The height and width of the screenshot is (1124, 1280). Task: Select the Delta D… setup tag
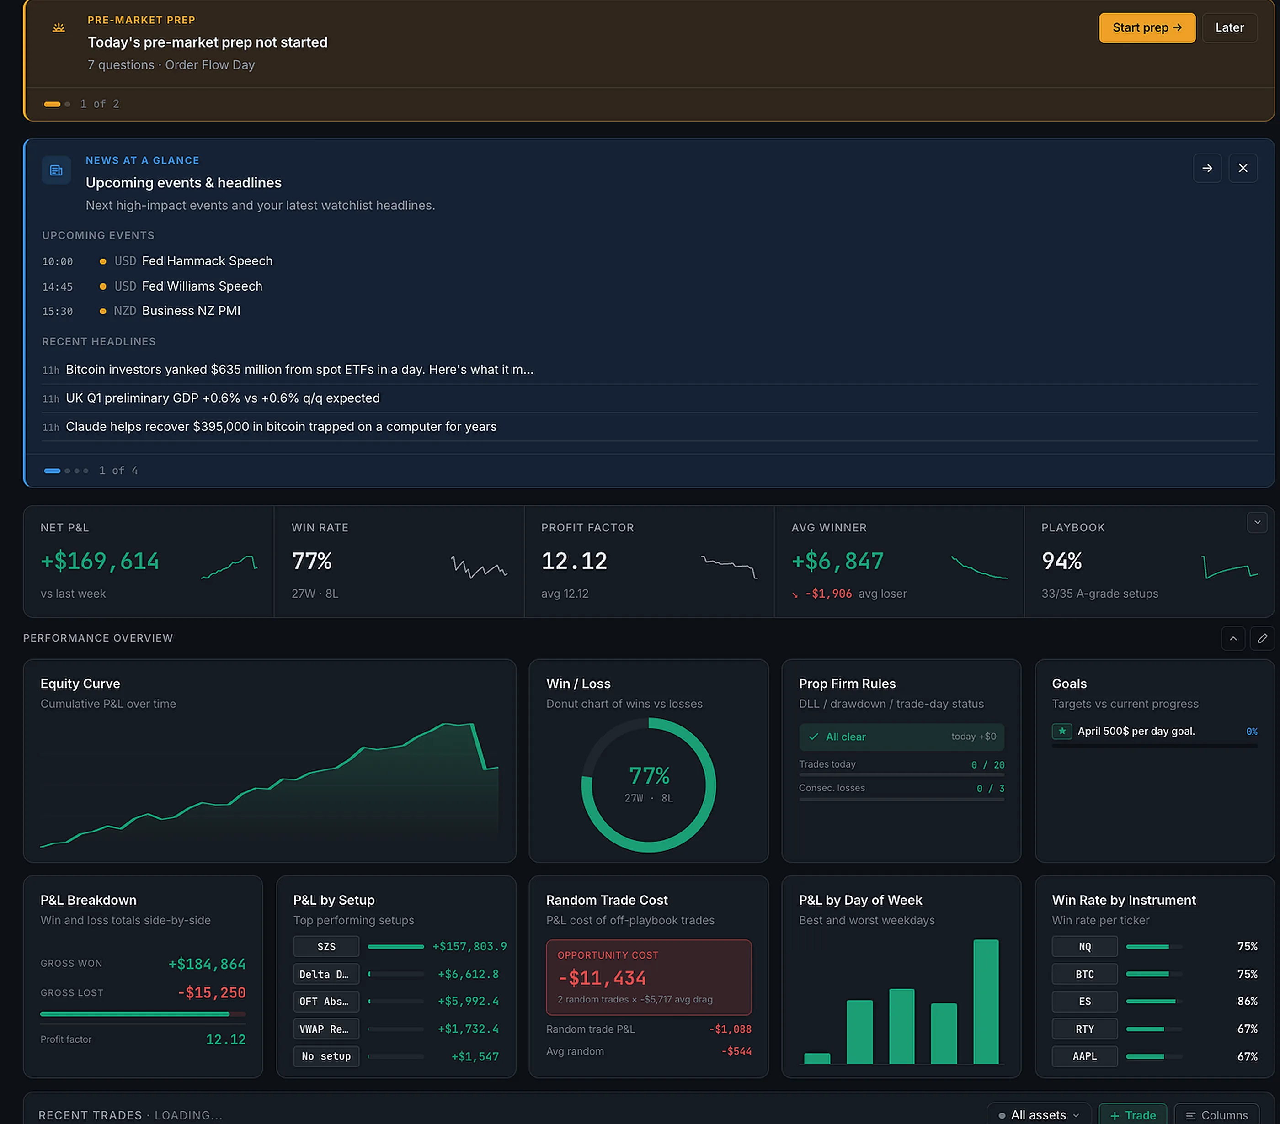[326, 974]
